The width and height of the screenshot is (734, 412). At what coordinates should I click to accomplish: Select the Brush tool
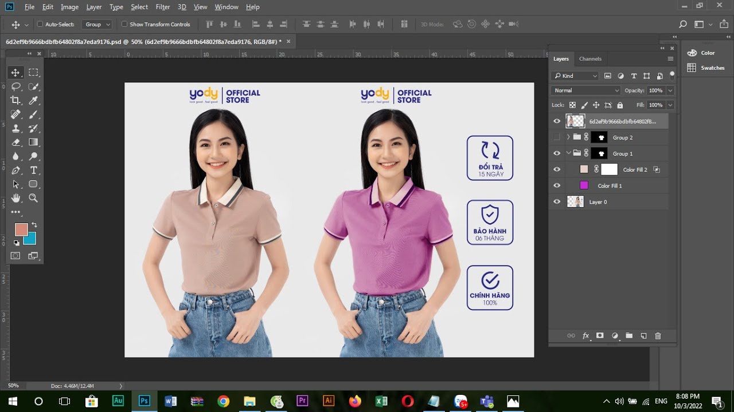tap(33, 114)
